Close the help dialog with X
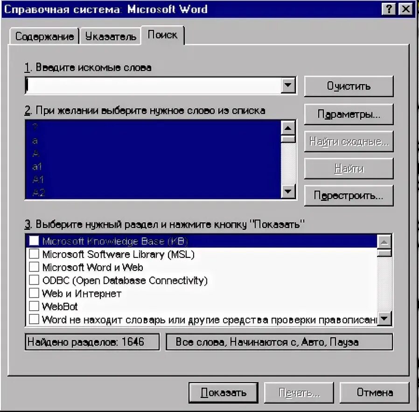Viewport: 419px width, 412px height. click(405, 9)
